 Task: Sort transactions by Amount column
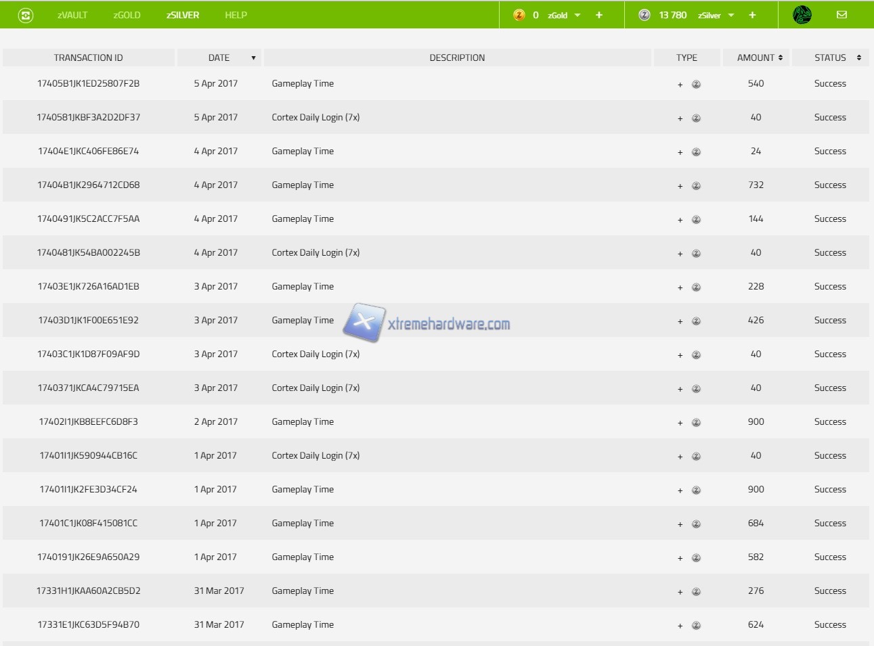click(x=759, y=57)
